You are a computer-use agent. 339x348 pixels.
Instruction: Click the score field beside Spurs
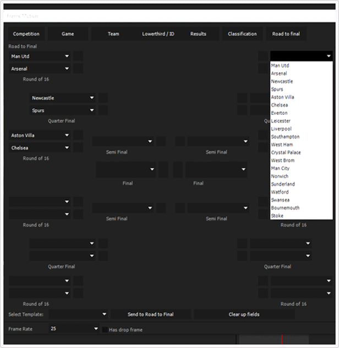[103, 110]
